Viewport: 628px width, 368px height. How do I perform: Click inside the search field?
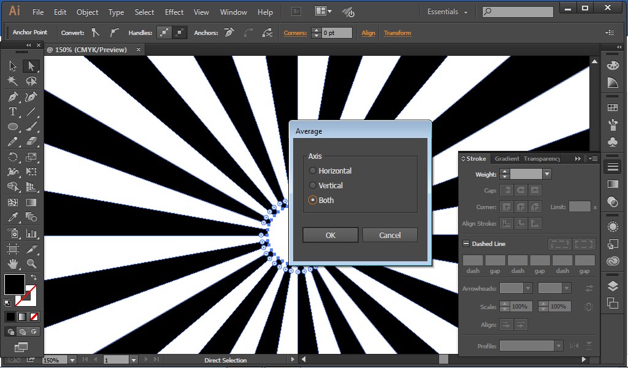click(x=518, y=11)
